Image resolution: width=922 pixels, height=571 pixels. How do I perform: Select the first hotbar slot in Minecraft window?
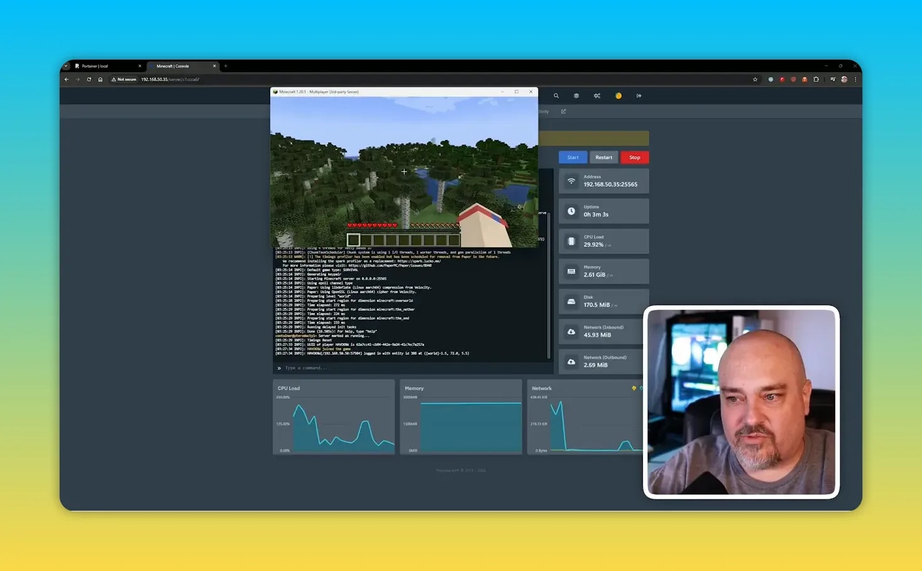click(354, 240)
